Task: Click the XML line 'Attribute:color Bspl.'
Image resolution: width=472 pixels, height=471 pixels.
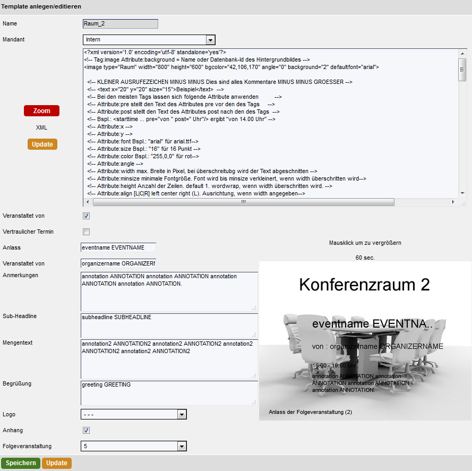Action: click(x=143, y=156)
